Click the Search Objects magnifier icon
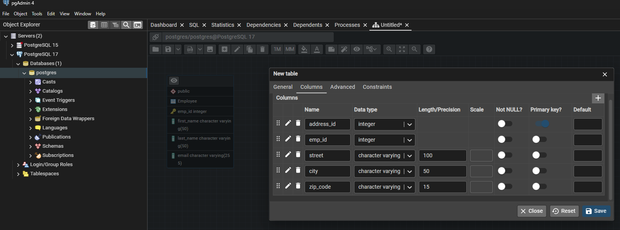This screenshot has height=230, width=620. [126, 25]
